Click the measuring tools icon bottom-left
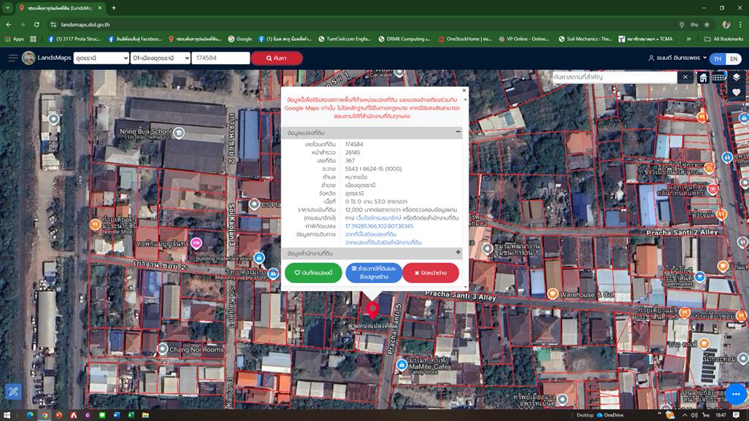Image resolution: width=749 pixels, height=421 pixels. (13, 392)
